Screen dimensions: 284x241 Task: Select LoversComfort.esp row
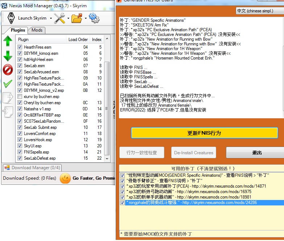60,133
